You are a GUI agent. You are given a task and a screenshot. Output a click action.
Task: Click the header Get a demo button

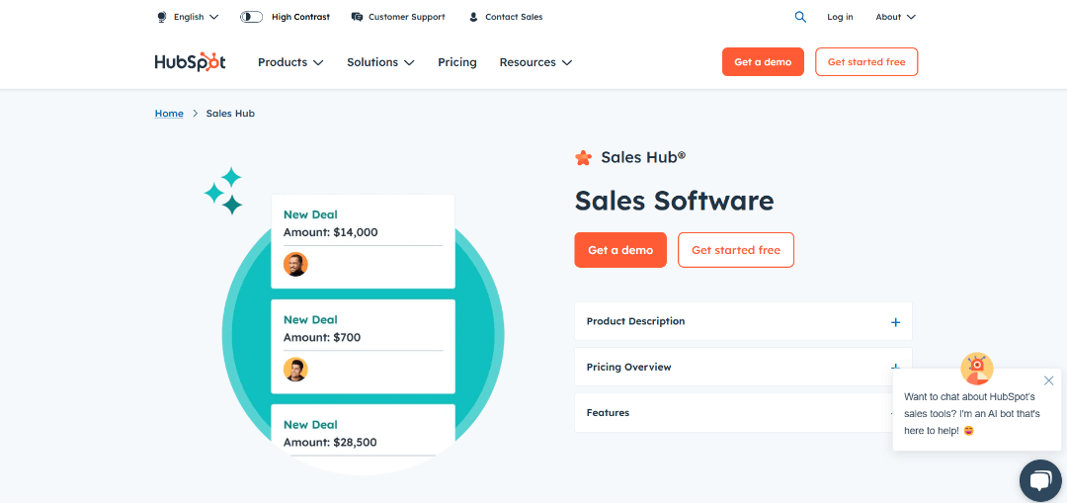click(763, 62)
